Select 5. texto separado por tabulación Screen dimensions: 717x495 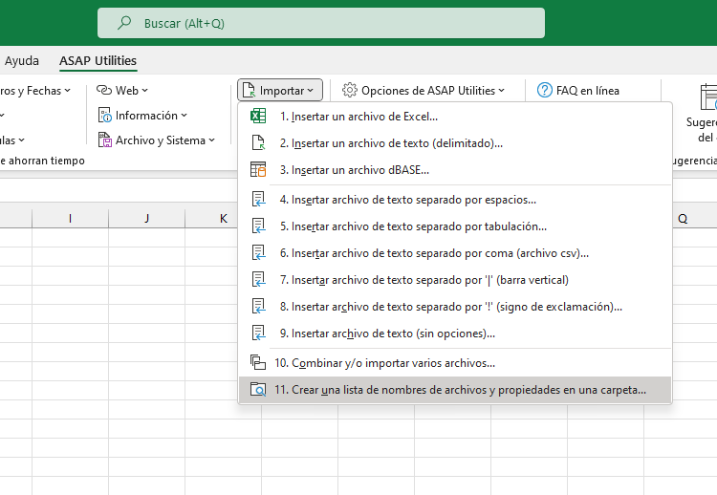455,226
